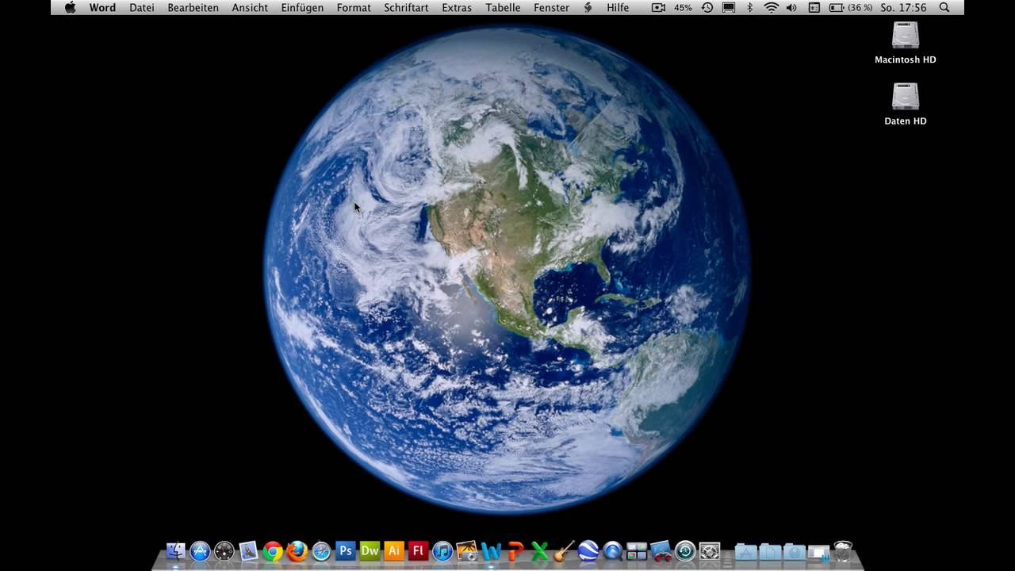Launch Google Earth from the Dock
Image resolution: width=1015 pixels, height=571 pixels.
coord(588,551)
